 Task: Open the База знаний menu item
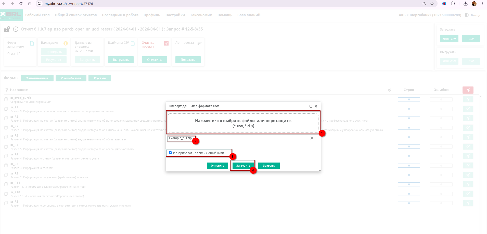point(249,15)
